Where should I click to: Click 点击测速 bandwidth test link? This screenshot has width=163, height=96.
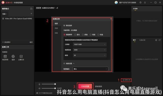pos(74,30)
